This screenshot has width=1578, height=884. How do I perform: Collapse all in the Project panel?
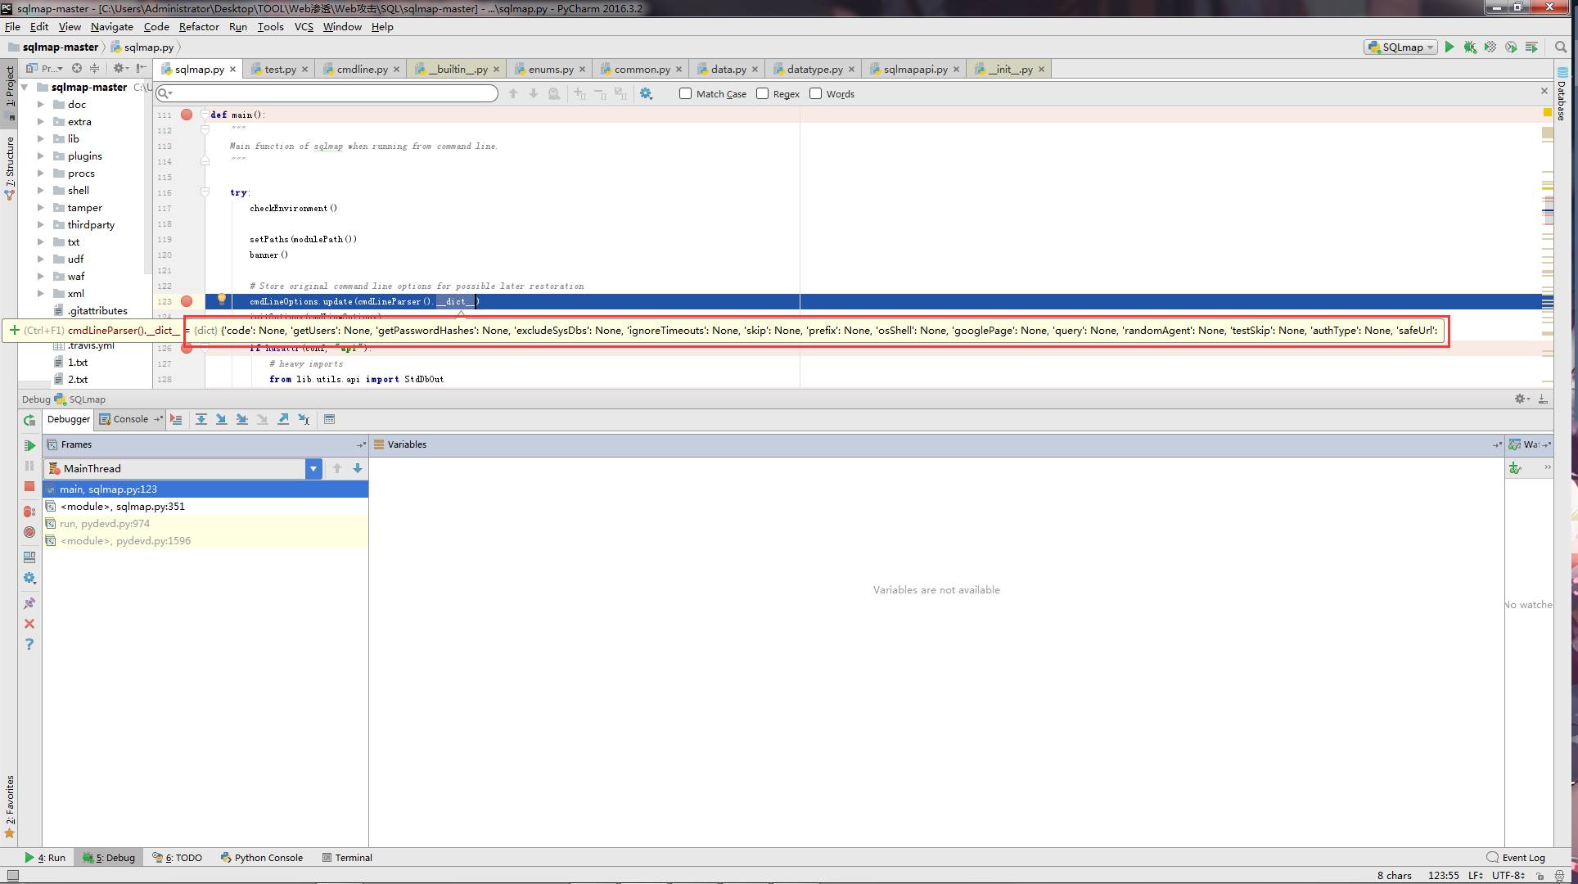coord(94,69)
